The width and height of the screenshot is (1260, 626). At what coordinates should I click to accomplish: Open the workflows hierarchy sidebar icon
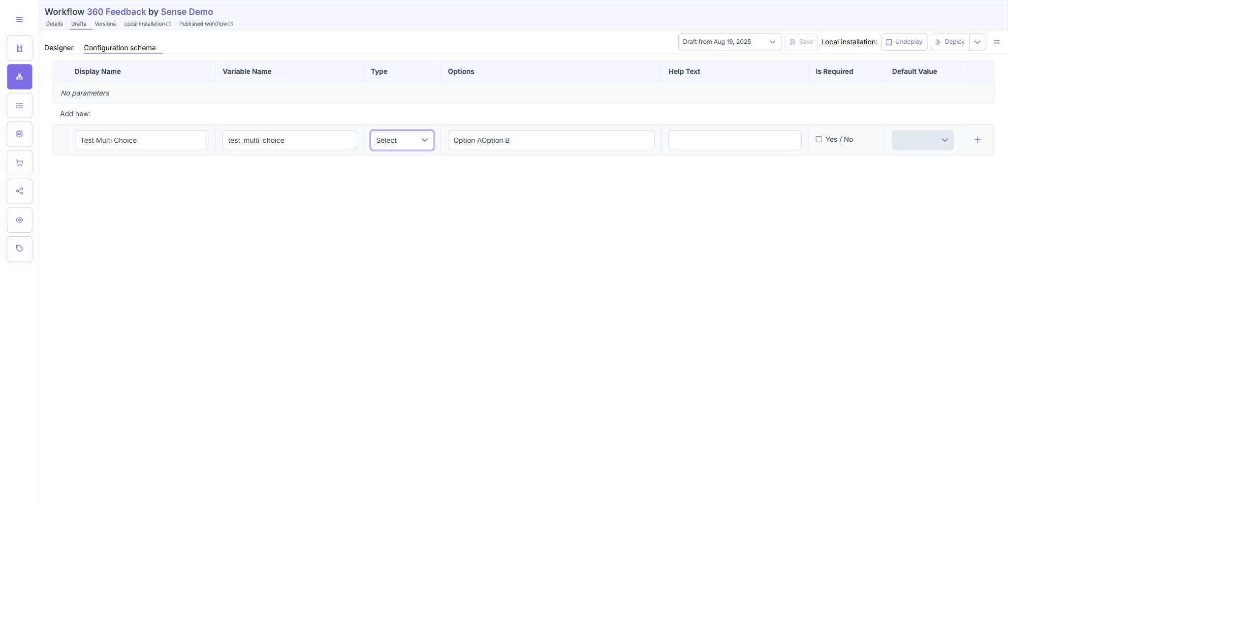(20, 77)
